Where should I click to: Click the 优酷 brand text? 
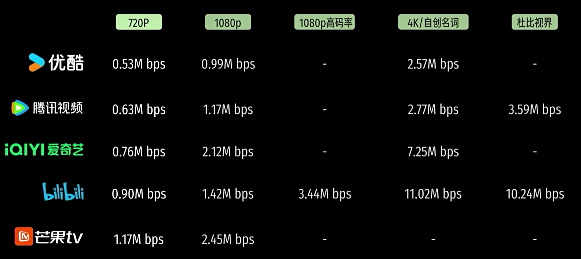pos(66,63)
